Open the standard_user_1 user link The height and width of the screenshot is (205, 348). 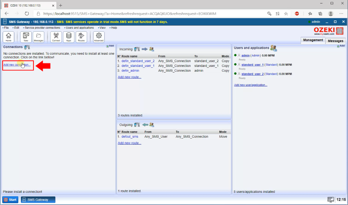[x=252, y=65]
